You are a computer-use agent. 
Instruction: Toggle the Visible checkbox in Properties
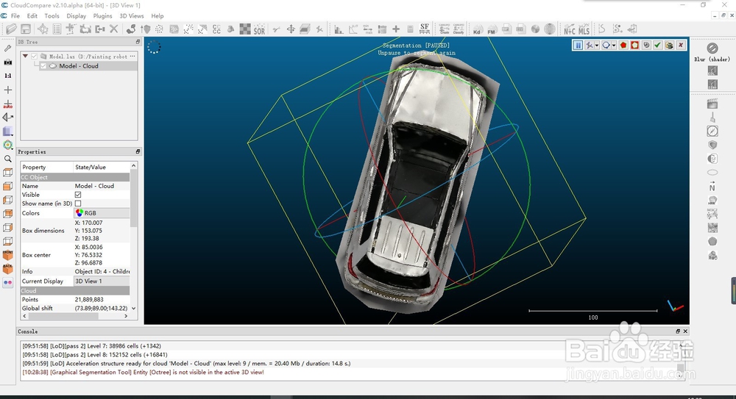click(x=78, y=195)
